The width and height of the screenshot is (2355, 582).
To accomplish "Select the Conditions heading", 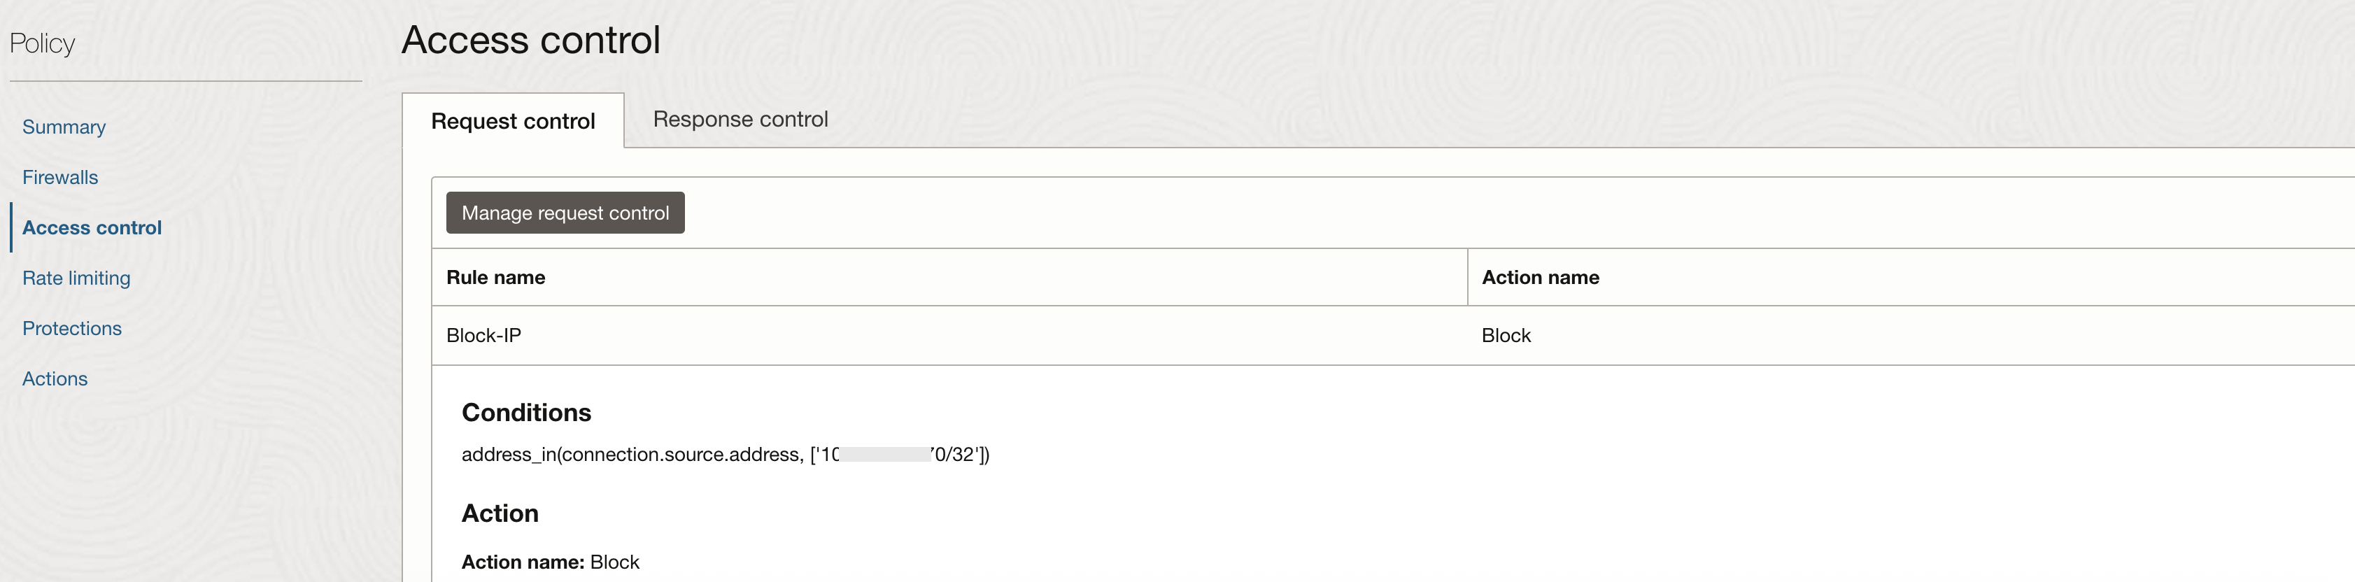I will click(527, 412).
